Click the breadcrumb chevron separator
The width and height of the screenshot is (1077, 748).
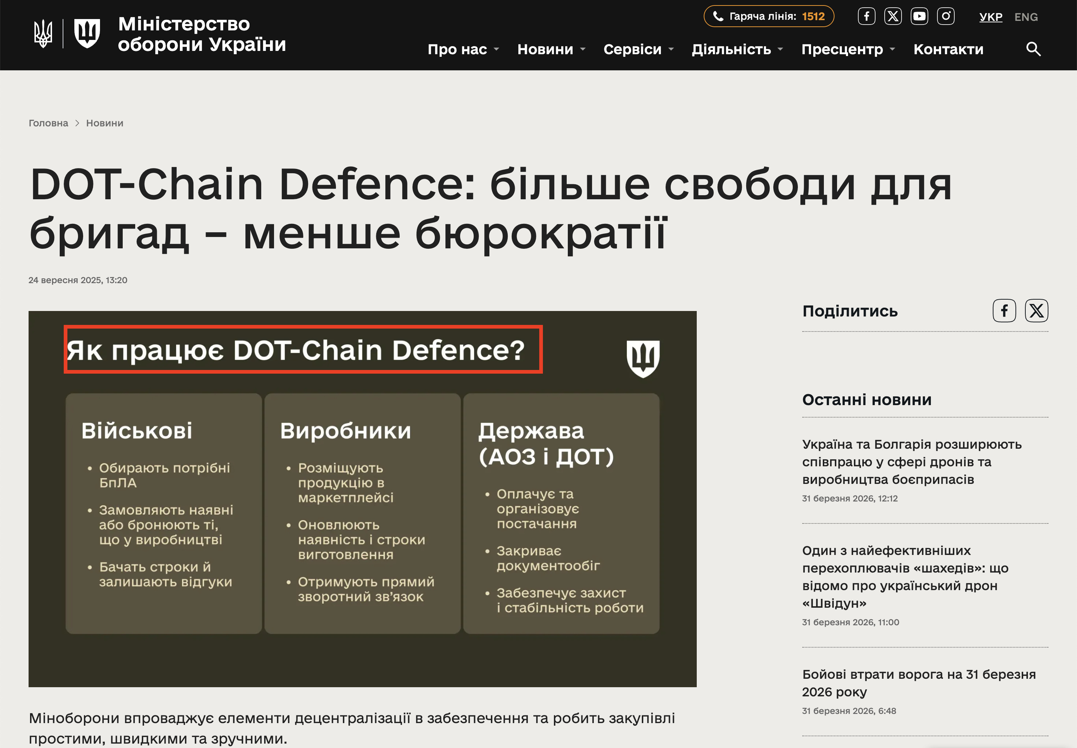(77, 123)
